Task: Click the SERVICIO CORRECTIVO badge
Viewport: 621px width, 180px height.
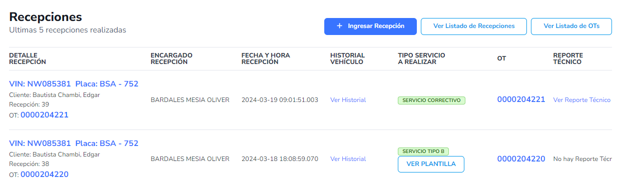Action: (431, 100)
